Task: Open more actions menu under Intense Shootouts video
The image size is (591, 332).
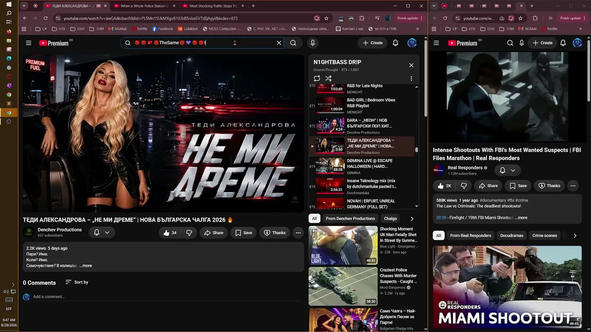Action: [x=573, y=186]
